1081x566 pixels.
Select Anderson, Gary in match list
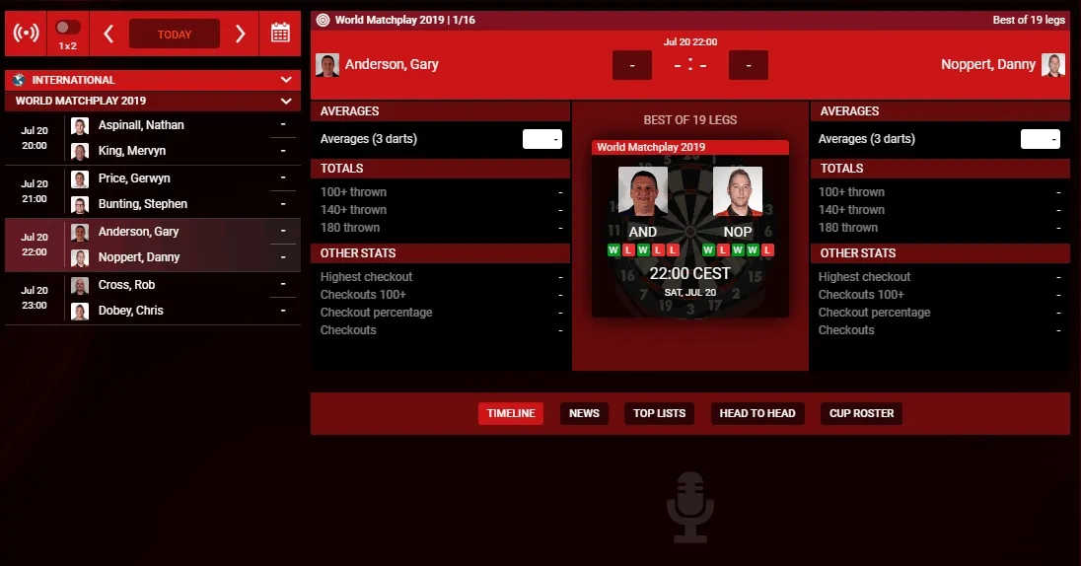[x=138, y=231]
